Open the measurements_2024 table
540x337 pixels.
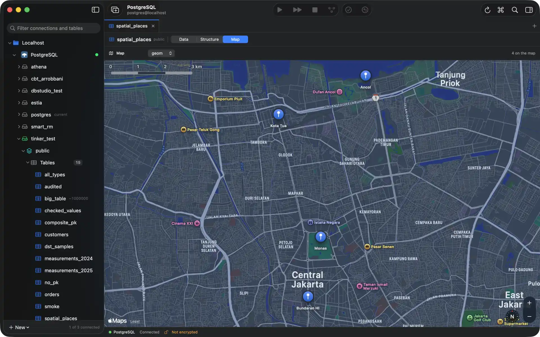click(68, 259)
